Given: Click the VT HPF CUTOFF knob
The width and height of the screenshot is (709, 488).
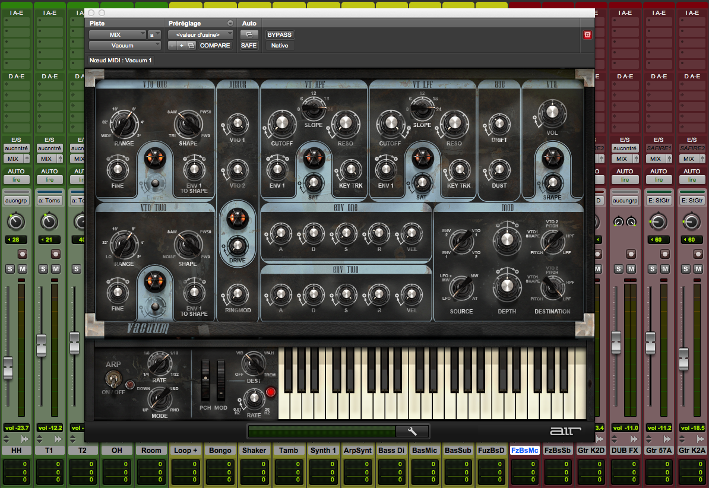Looking at the screenshot, I should click(x=281, y=123).
